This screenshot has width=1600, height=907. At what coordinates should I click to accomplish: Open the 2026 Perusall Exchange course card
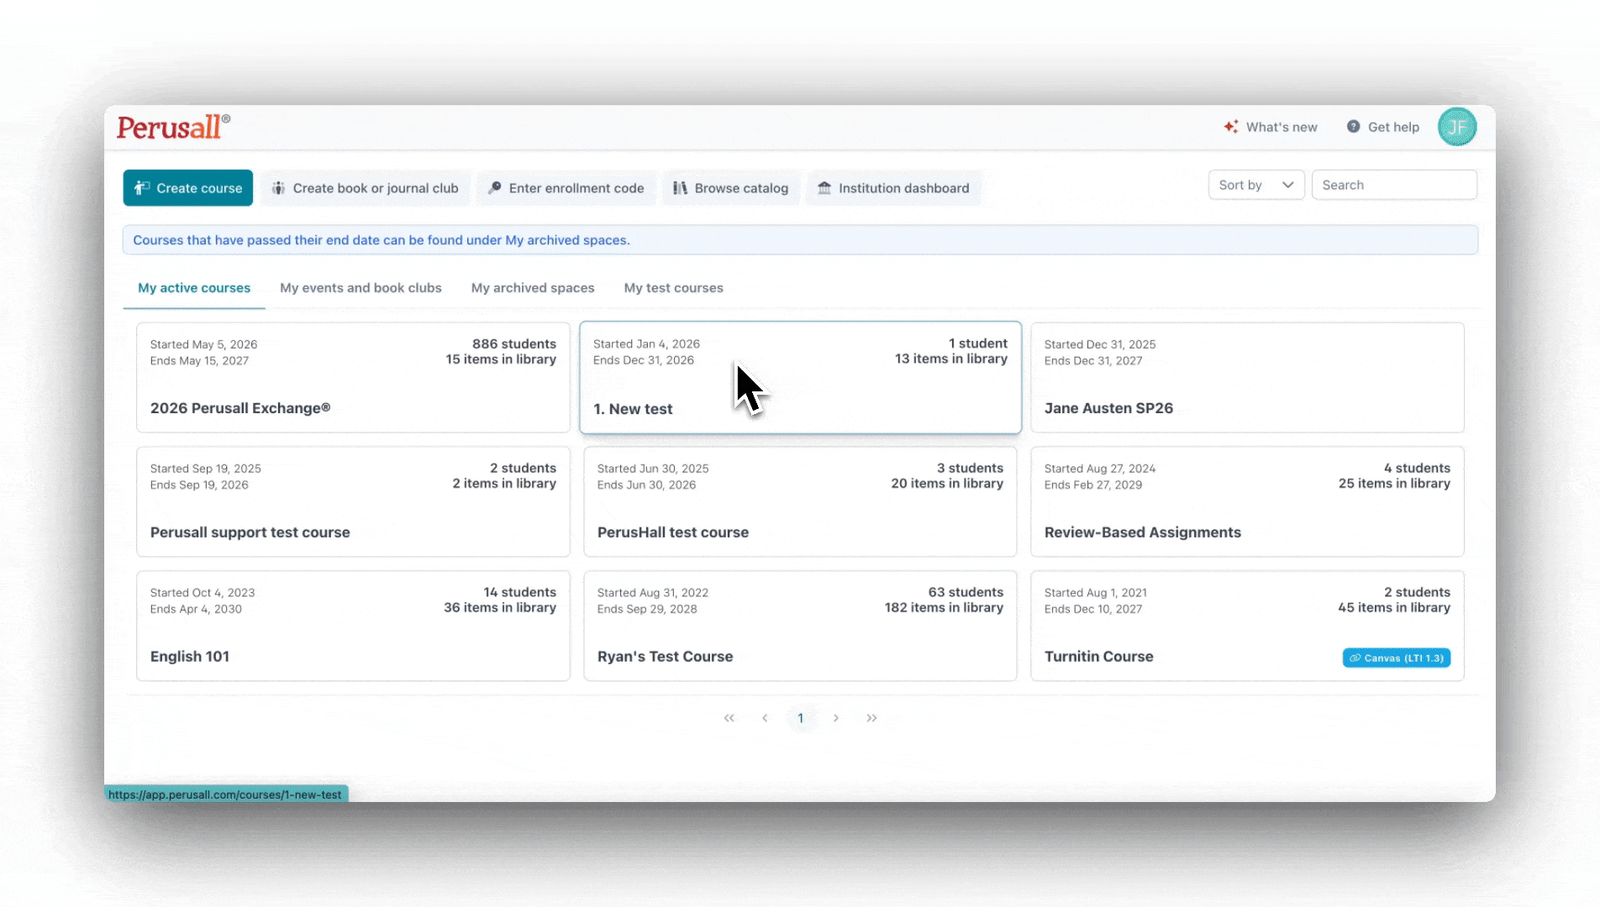353,377
